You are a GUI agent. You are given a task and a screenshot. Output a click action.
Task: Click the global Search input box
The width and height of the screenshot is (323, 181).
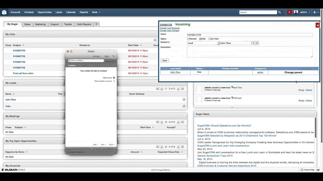tap(258, 12)
